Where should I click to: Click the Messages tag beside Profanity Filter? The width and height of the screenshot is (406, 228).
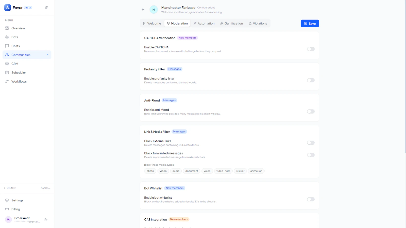(175, 69)
